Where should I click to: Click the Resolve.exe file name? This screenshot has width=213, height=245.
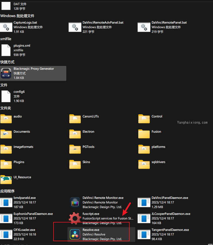tap(91, 230)
